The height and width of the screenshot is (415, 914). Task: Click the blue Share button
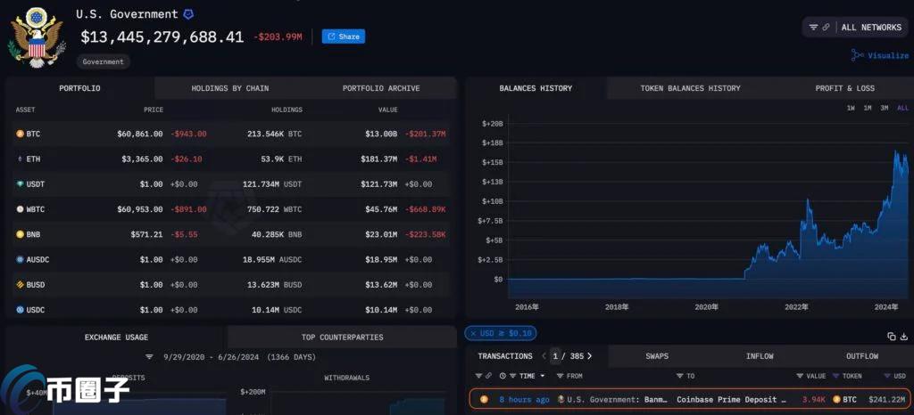pos(344,37)
